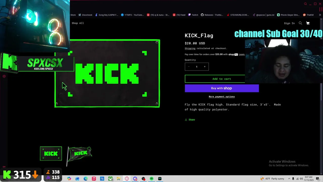
Task: Open the Phonk Slayer Stream bookmark
Action: pos(288,15)
